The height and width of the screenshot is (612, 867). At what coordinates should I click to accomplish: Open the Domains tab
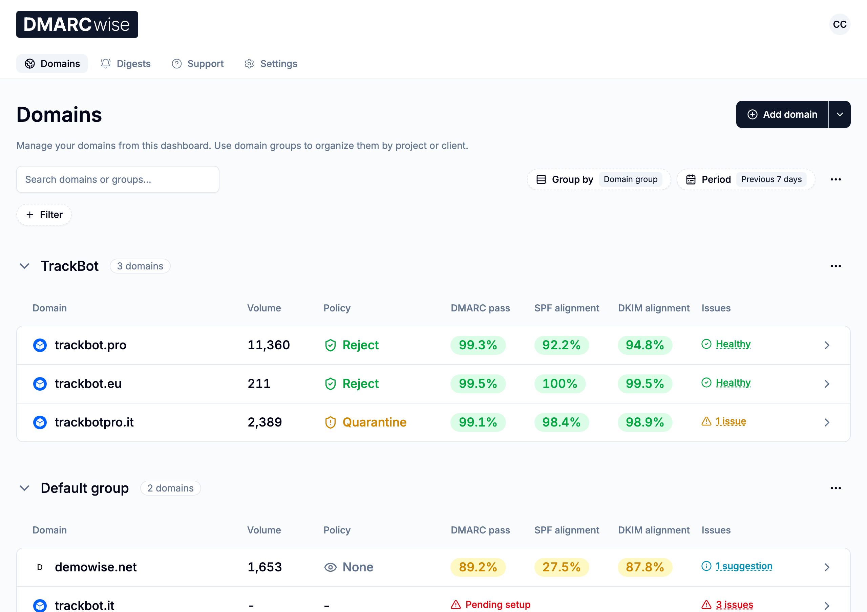point(52,64)
